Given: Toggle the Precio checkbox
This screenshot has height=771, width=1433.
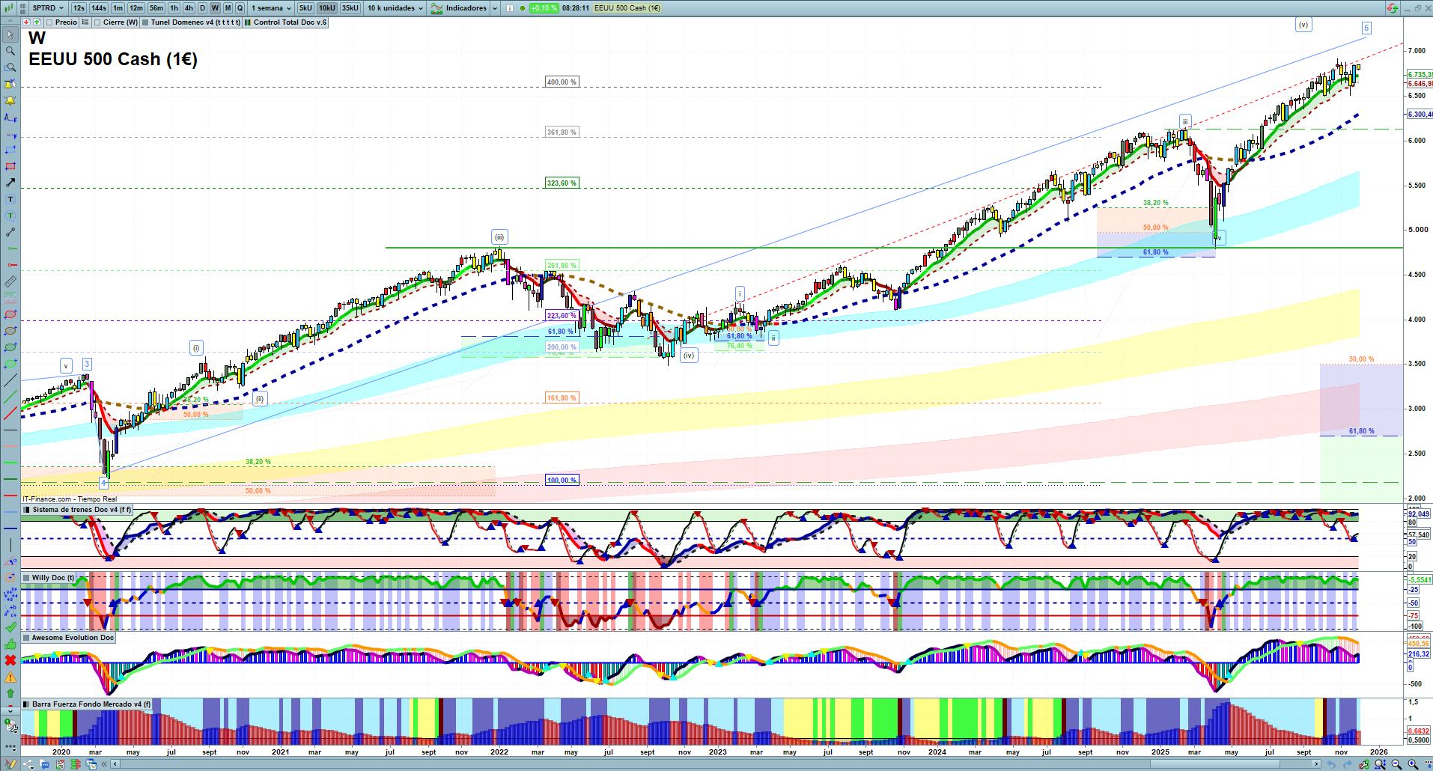Looking at the screenshot, I should 49,22.
